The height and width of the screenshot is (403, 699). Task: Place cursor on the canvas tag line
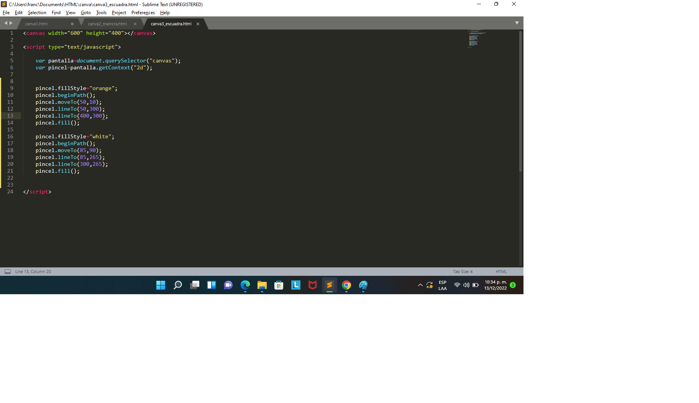point(89,33)
